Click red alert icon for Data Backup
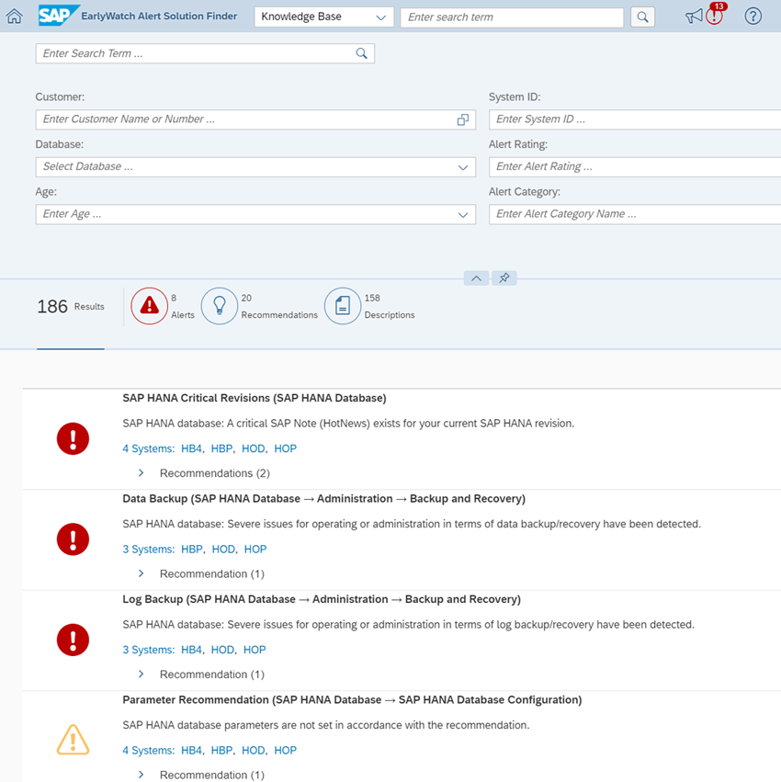The height and width of the screenshot is (782, 781). click(x=73, y=539)
